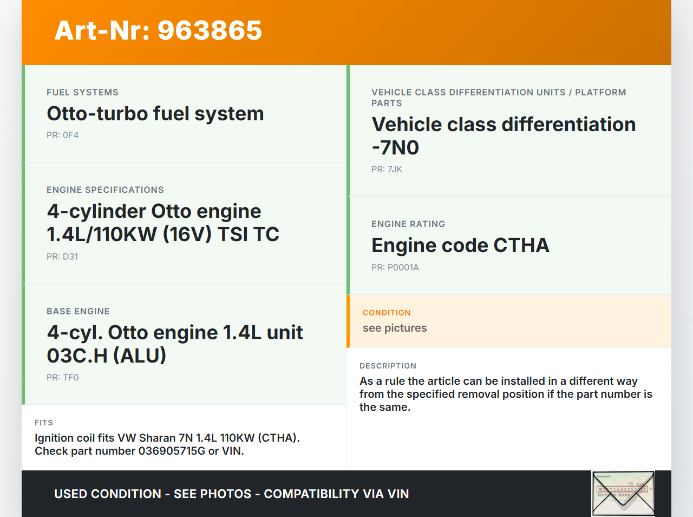Click the ENGINE RATING category label

click(x=408, y=224)
